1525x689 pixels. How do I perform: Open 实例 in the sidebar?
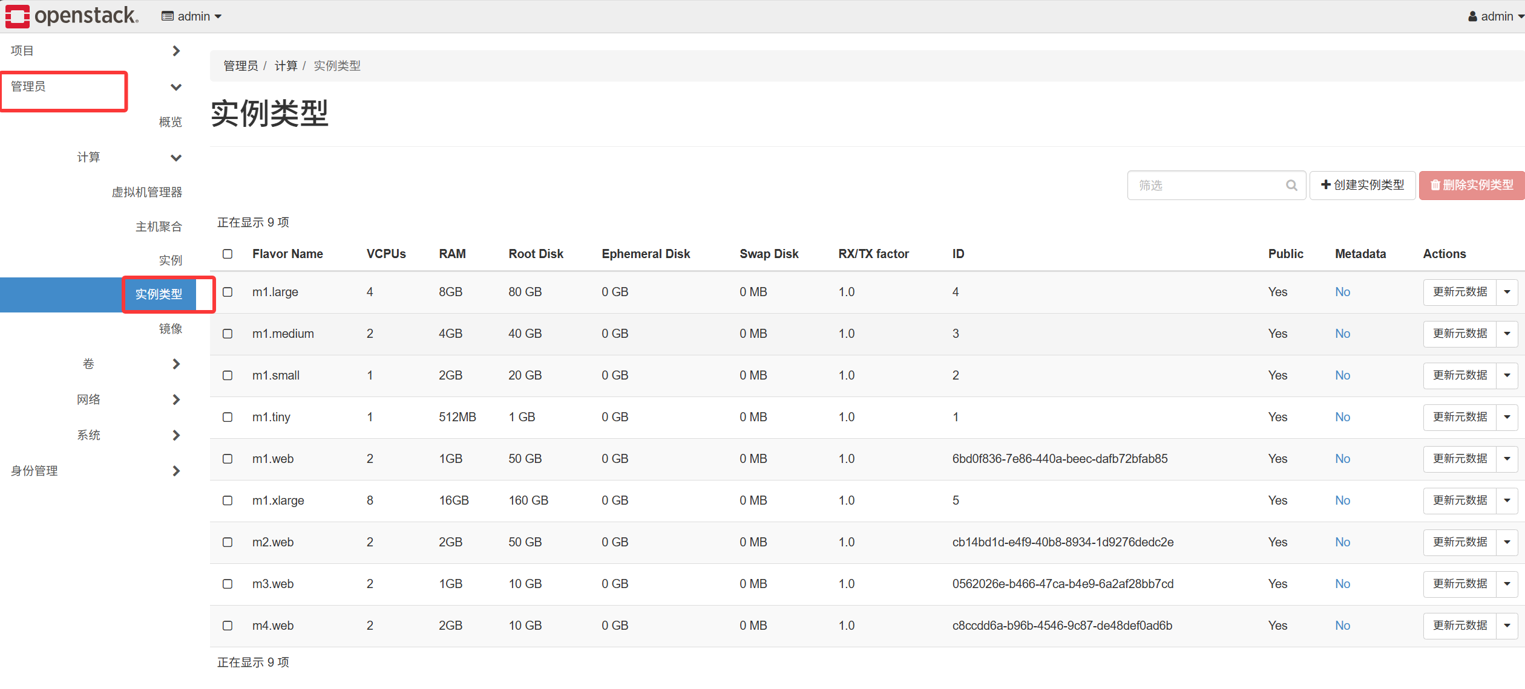tap(170, 260)
